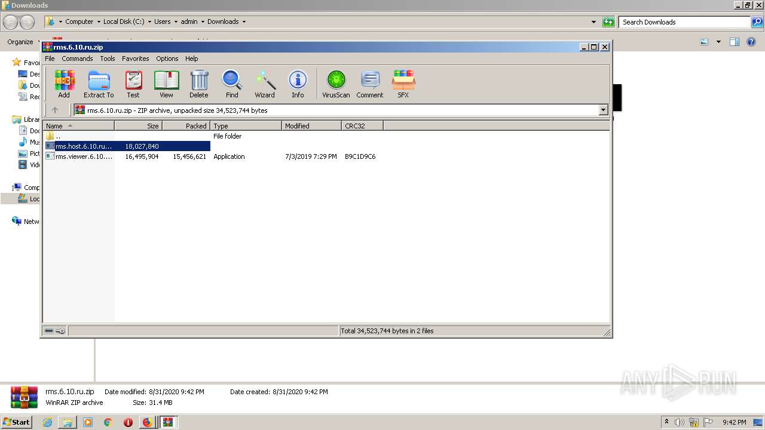Click 'Local Disk (C:)' in breadcrumb path
The image size is (765, 430).
point(124,21)
